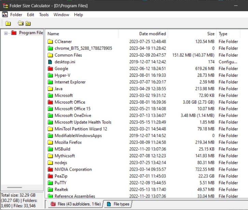
Task: Click the green PuTTY folder icon
Action: tap(50, 183)
